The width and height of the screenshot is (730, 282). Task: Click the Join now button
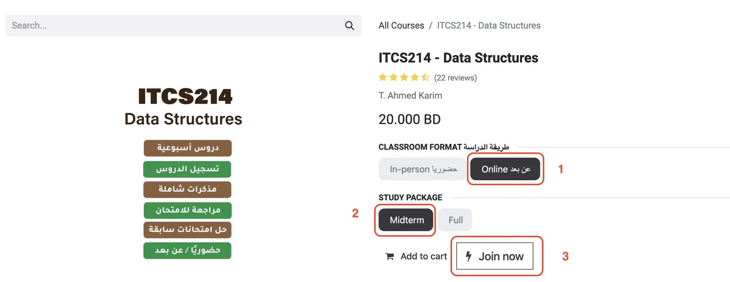point(495,256)
